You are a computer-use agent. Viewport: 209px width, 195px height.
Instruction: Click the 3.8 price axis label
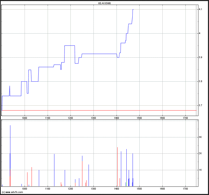point(200,81)
